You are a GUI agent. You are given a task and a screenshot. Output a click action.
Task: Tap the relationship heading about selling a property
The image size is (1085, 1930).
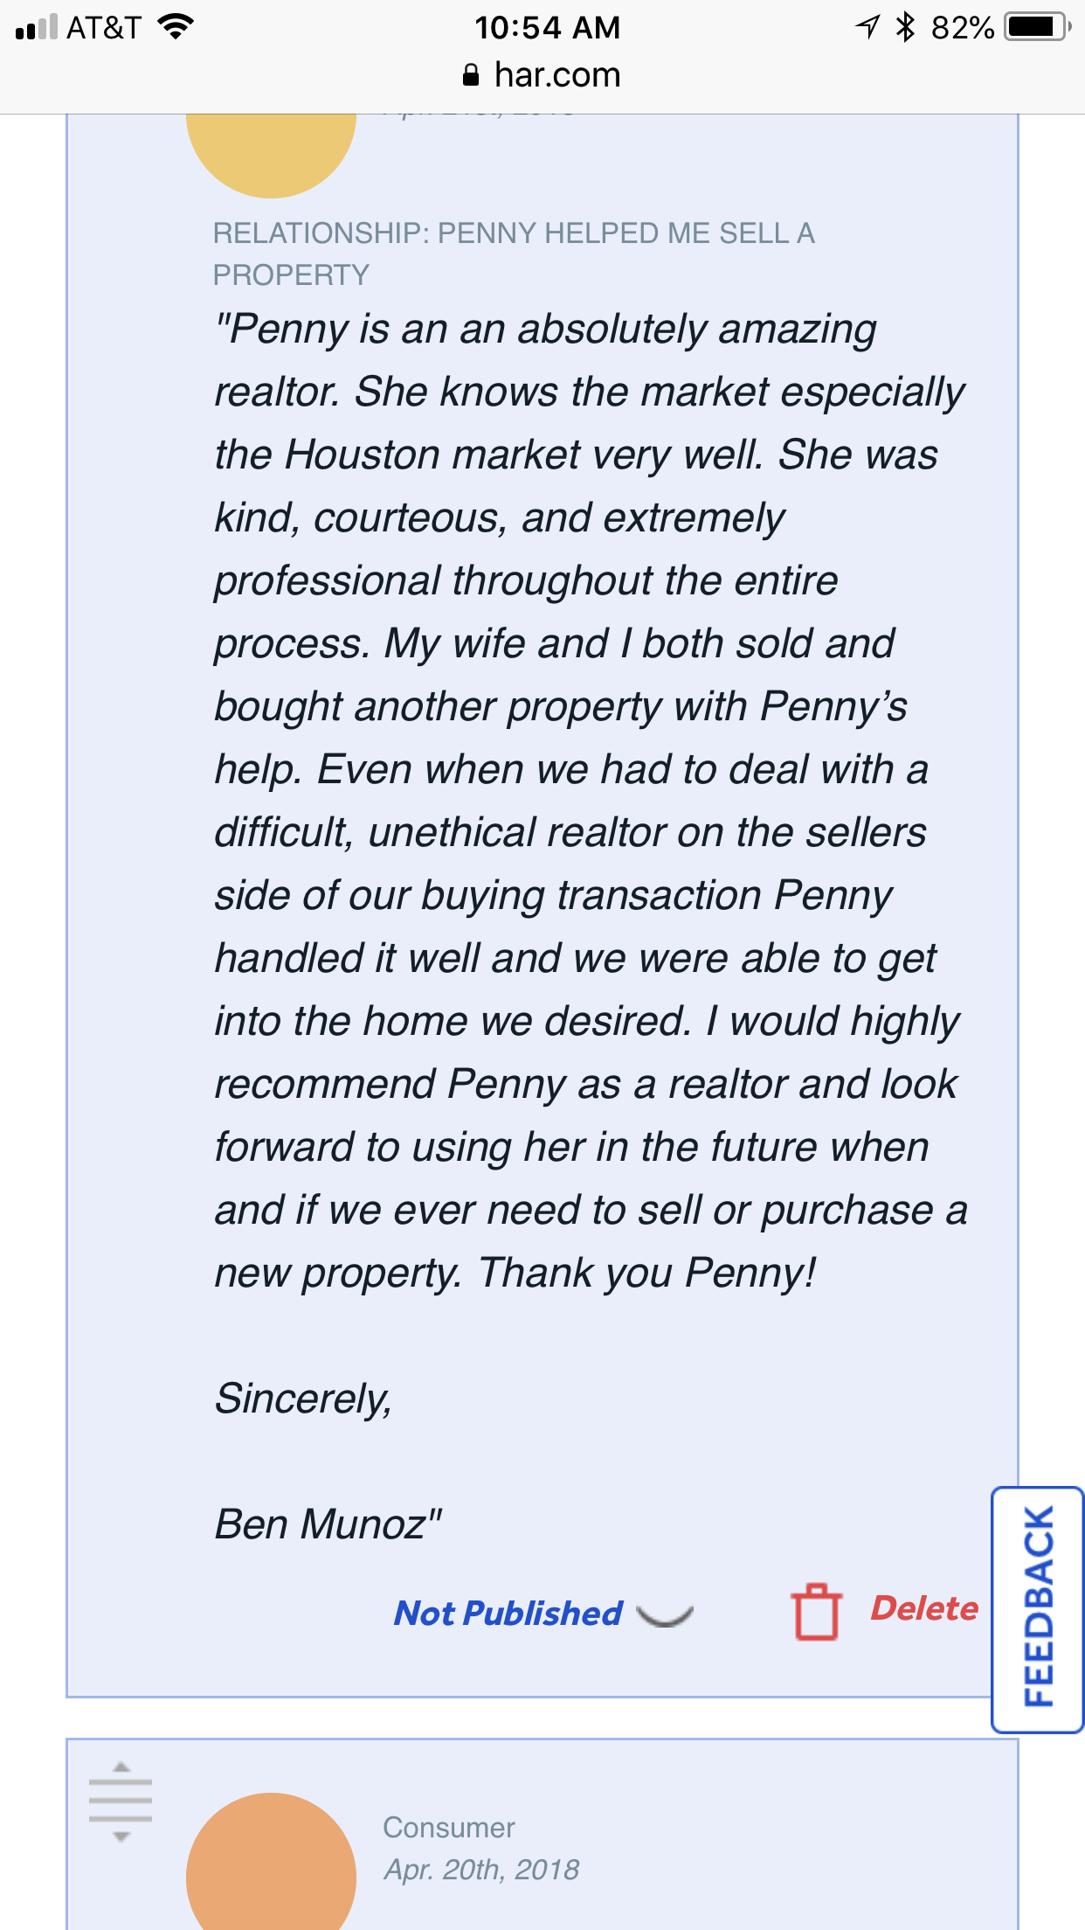514,253
